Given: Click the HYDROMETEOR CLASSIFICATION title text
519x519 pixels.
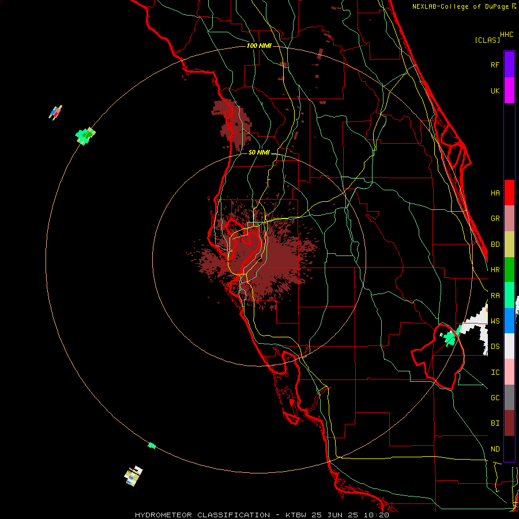Looking at the screenshot, I should click(x=202, y=515).
